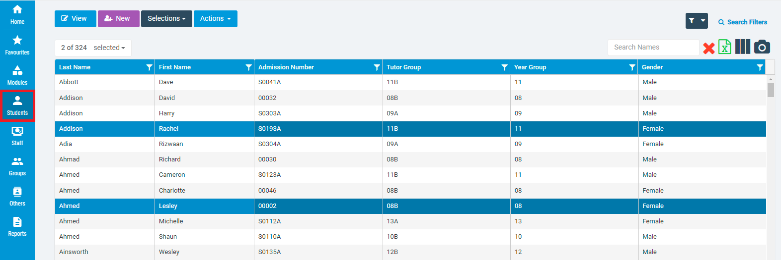Click the camera photo icon

point(762,47)
